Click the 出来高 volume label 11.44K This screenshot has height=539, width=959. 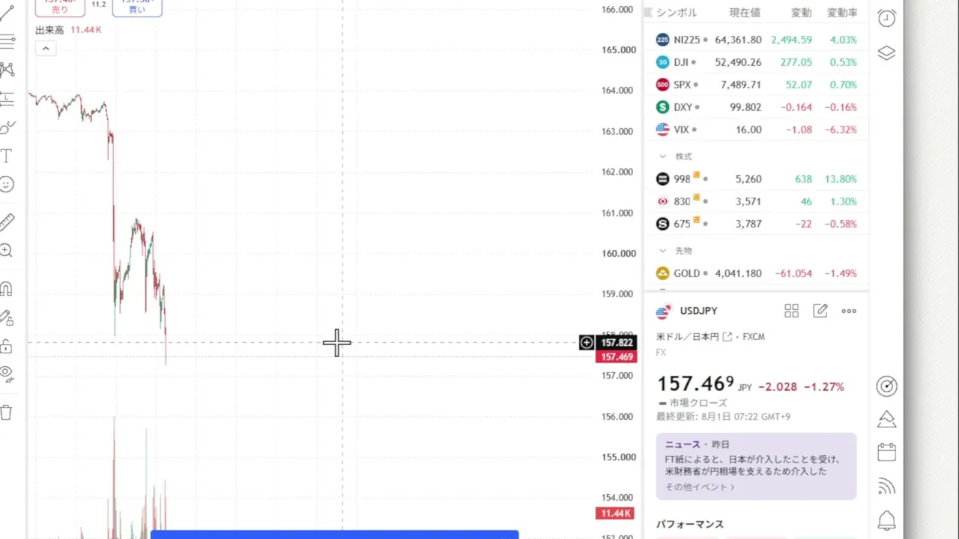click(x=85, y=30)
